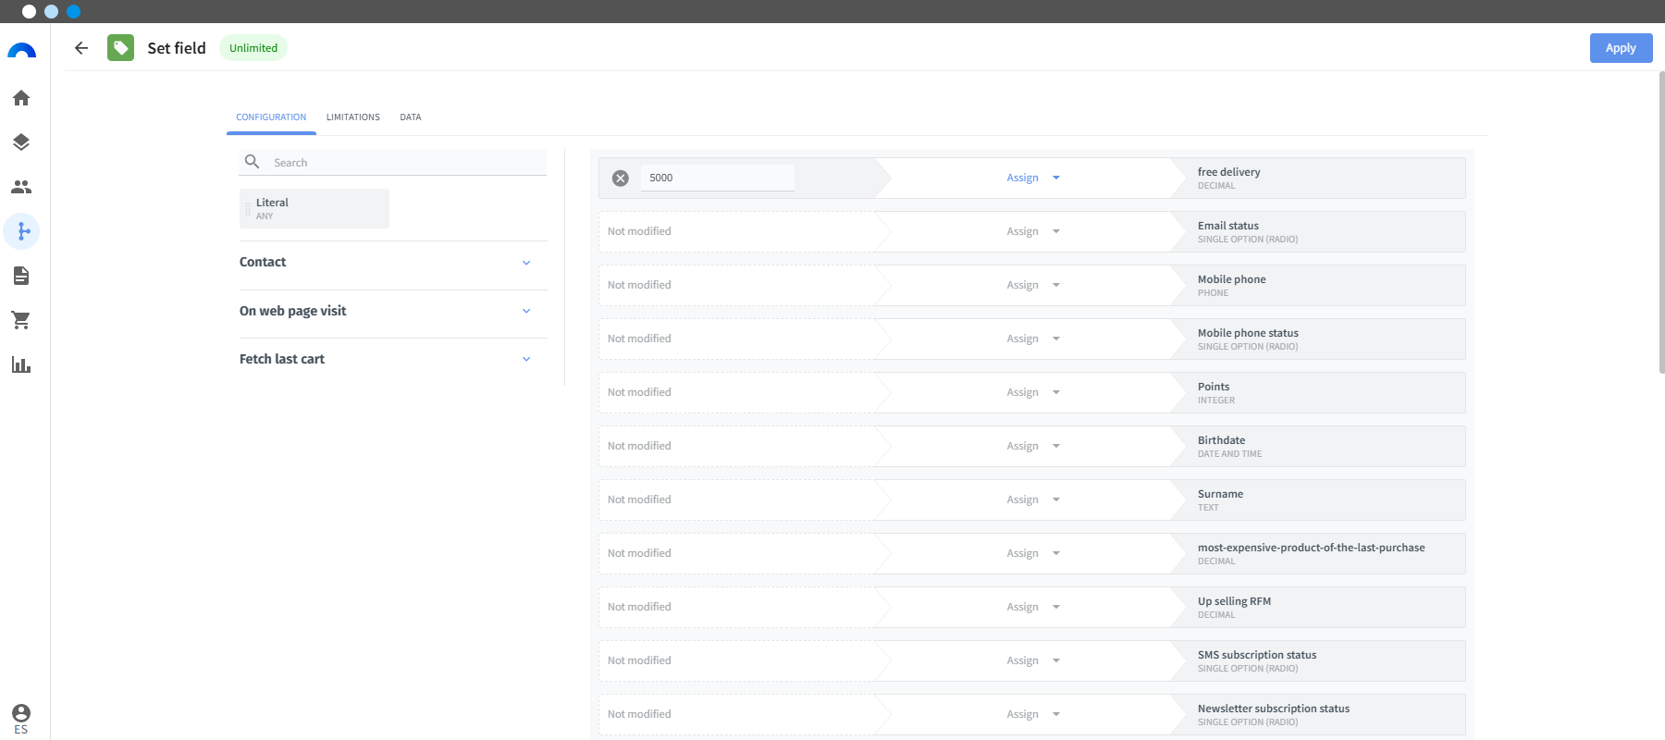1665x740 pixels.
Task: Click the page vertical scrollbar
Action: 1661,222
